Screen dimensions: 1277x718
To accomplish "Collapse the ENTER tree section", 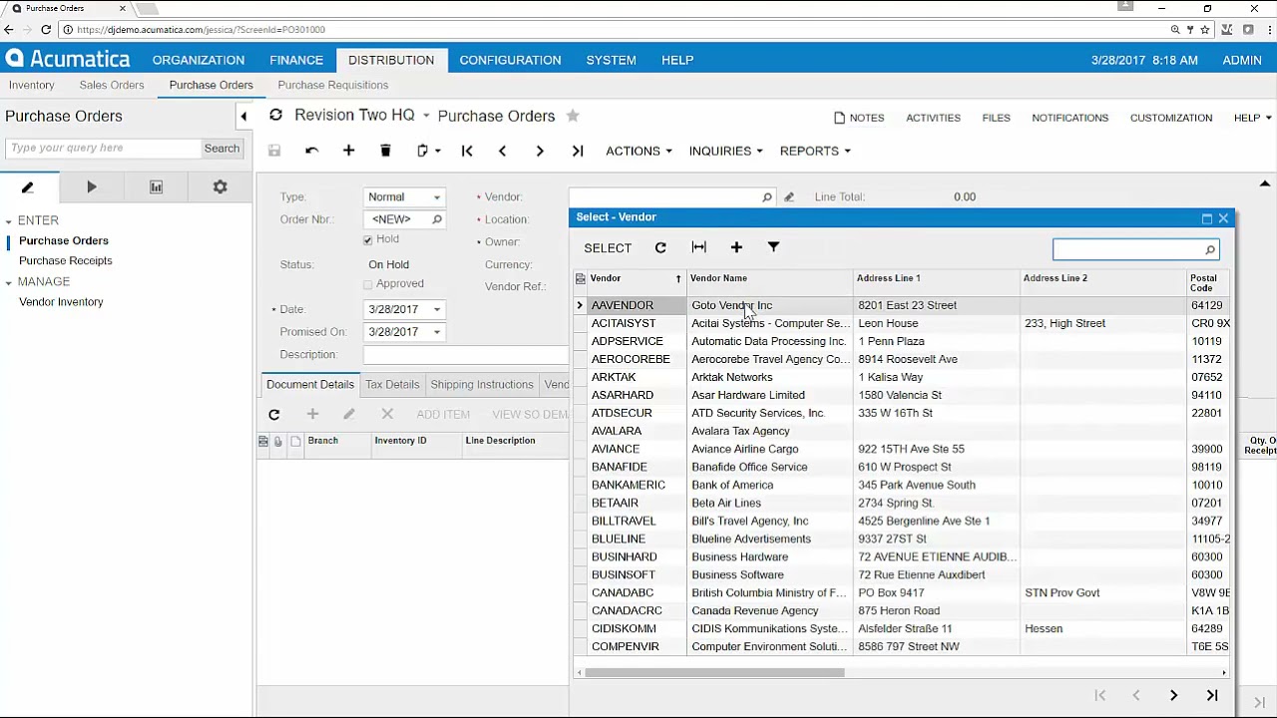I will (8, 221).
